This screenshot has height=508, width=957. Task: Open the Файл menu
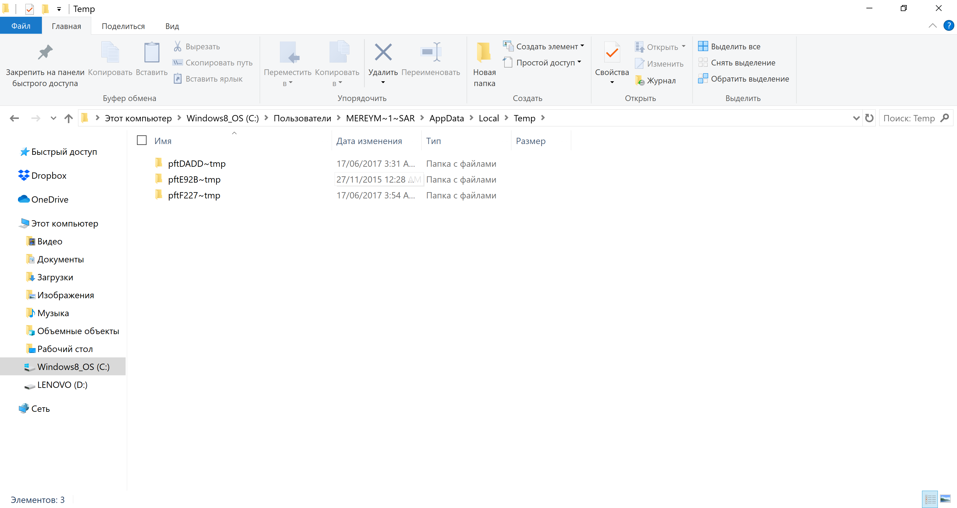click(21, 26)
